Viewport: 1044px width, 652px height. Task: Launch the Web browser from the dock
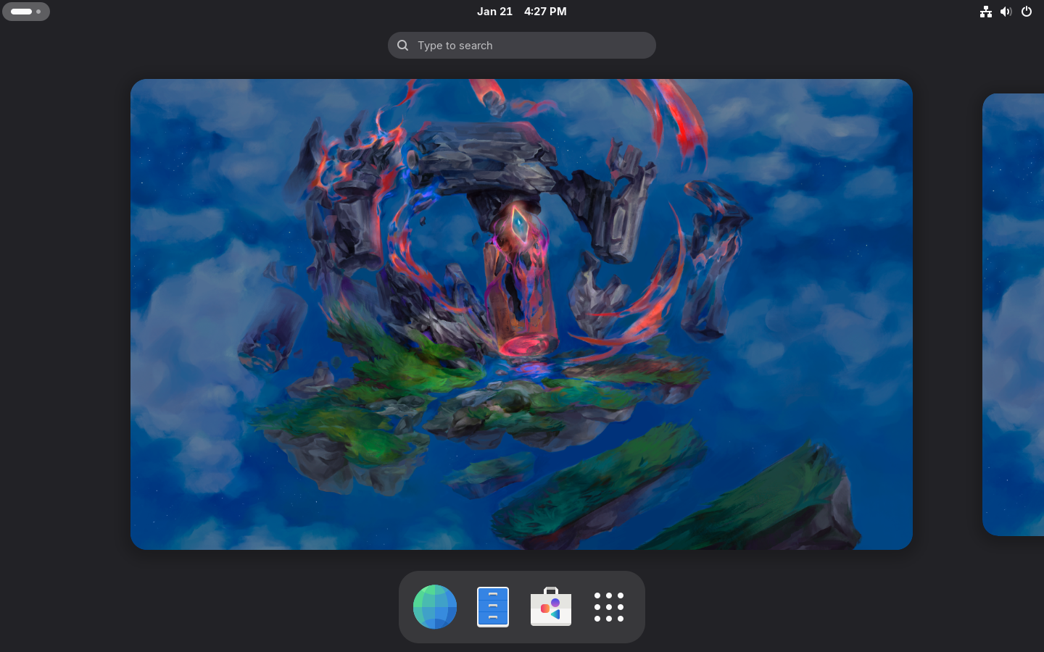click(435, 607)
